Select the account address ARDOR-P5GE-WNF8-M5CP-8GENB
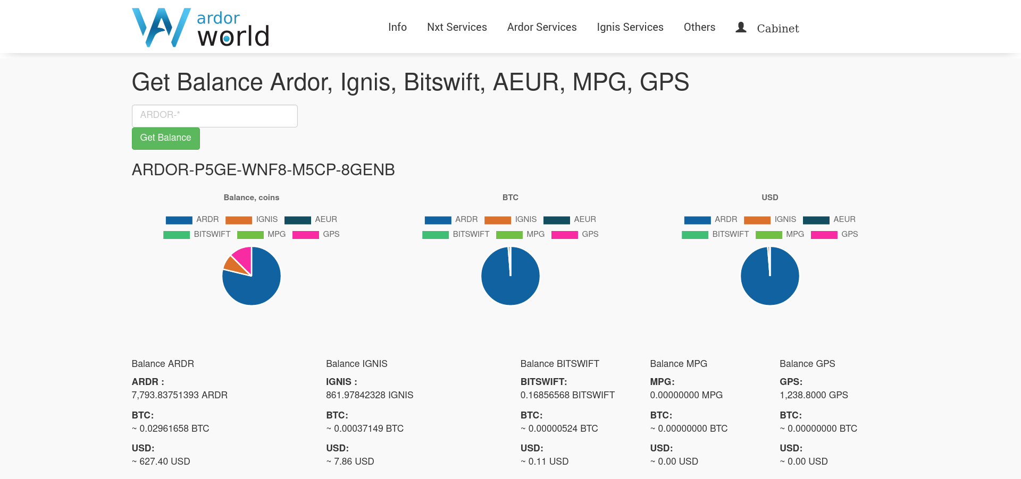Viewport: 1021px width, 479px height. pos(263,170)
